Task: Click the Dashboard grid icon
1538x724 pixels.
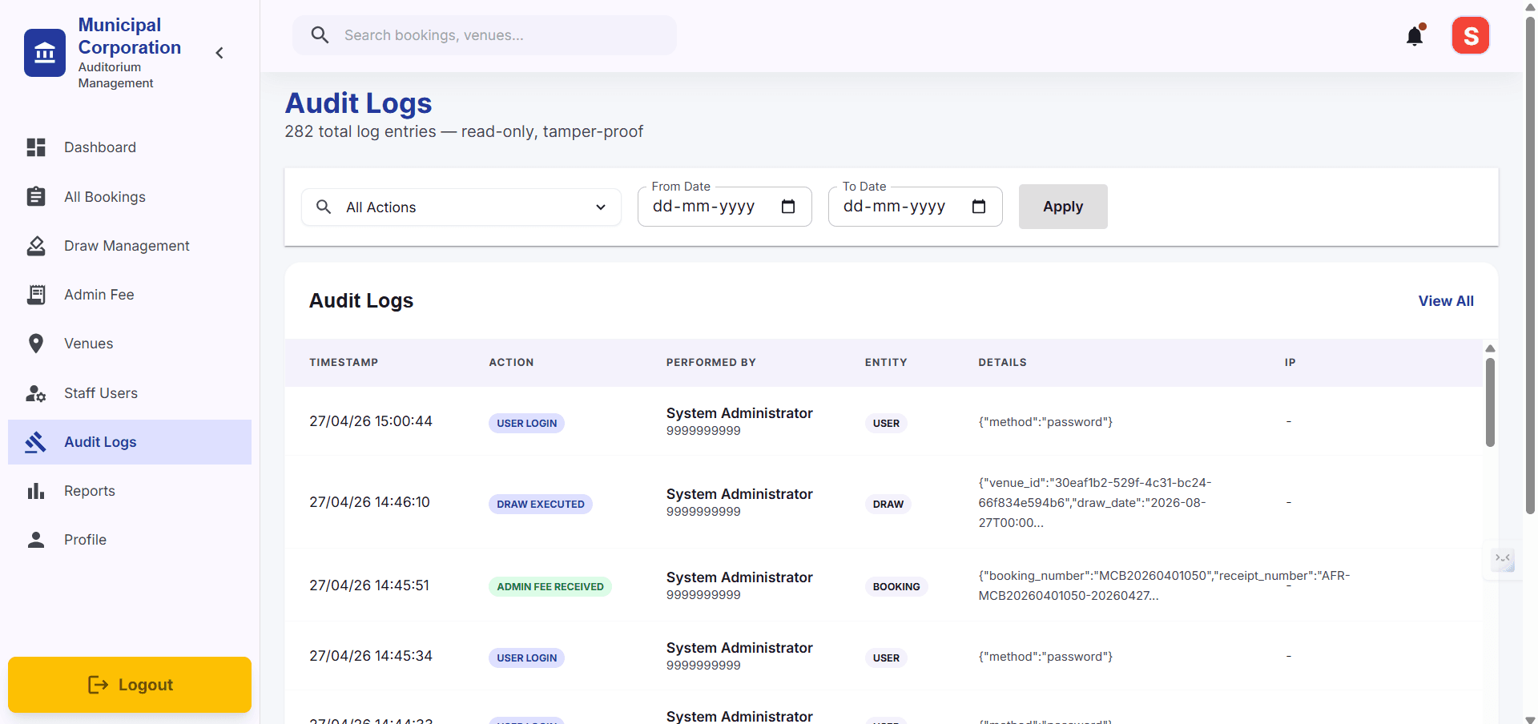Action: tap(36, 147)
